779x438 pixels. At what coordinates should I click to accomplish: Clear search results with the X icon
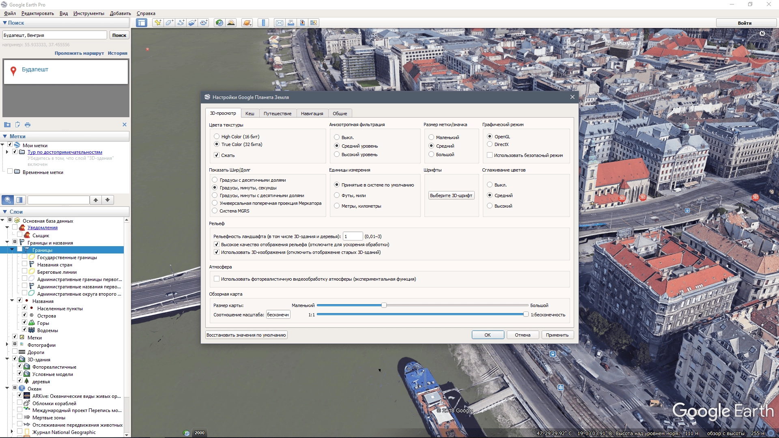pos(125,125)
